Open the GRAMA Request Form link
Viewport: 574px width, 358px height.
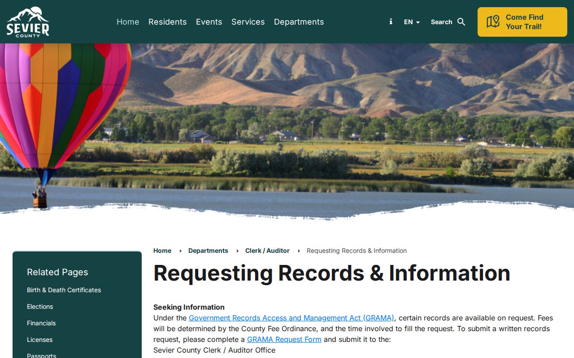coord(284,339)
